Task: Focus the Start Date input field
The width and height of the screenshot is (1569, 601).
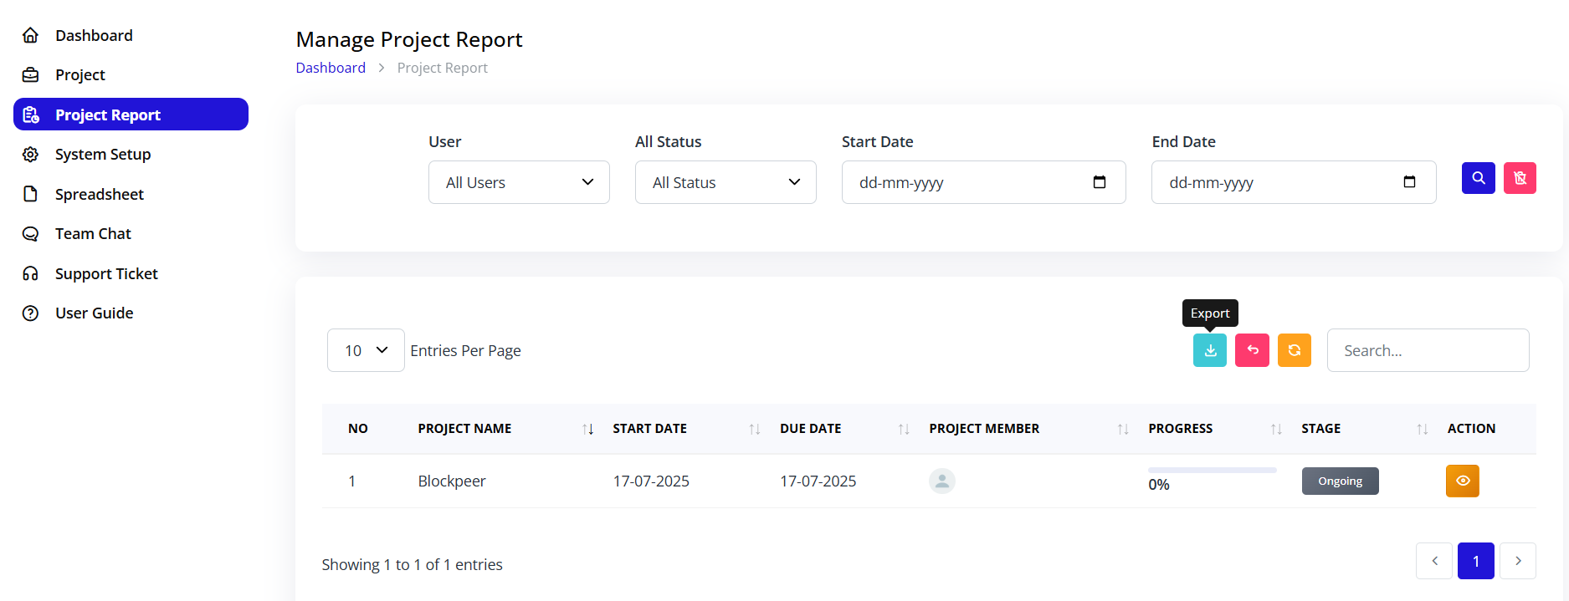Action: pos(984,182)
